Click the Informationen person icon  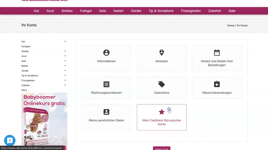(x=106, y=53)
